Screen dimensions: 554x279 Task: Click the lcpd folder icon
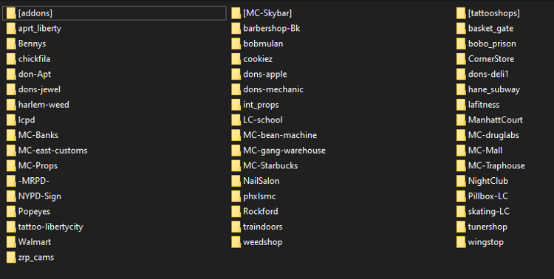(x=11, y=120)
